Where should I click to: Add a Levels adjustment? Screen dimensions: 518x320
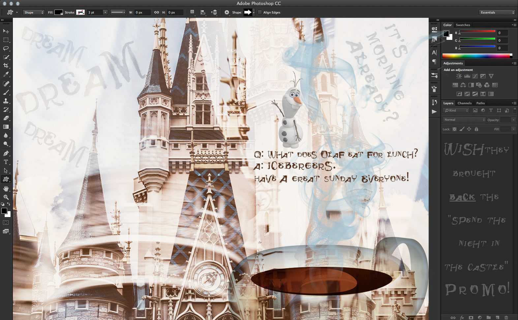pyautogui.click(x=467, y=76)
